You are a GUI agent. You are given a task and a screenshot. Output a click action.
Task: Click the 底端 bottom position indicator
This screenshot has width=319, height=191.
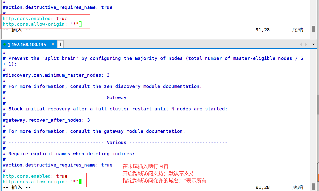(297, 187)
